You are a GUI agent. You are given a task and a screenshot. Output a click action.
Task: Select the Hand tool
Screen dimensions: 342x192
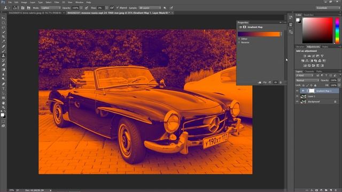(x=3, y=103)
